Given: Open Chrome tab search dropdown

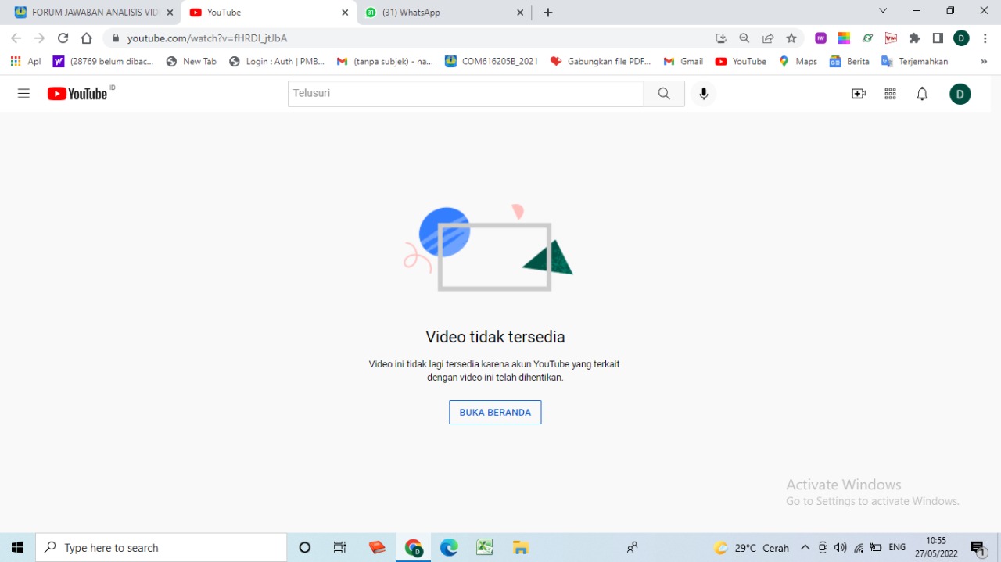Looking at the screenshot, I should (x=883, y=11).
